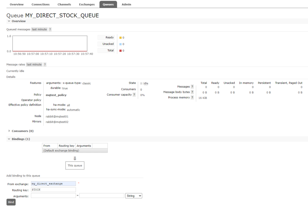
Task: Click Queued messages last minute range link
Action: click(x=39, y=29)
